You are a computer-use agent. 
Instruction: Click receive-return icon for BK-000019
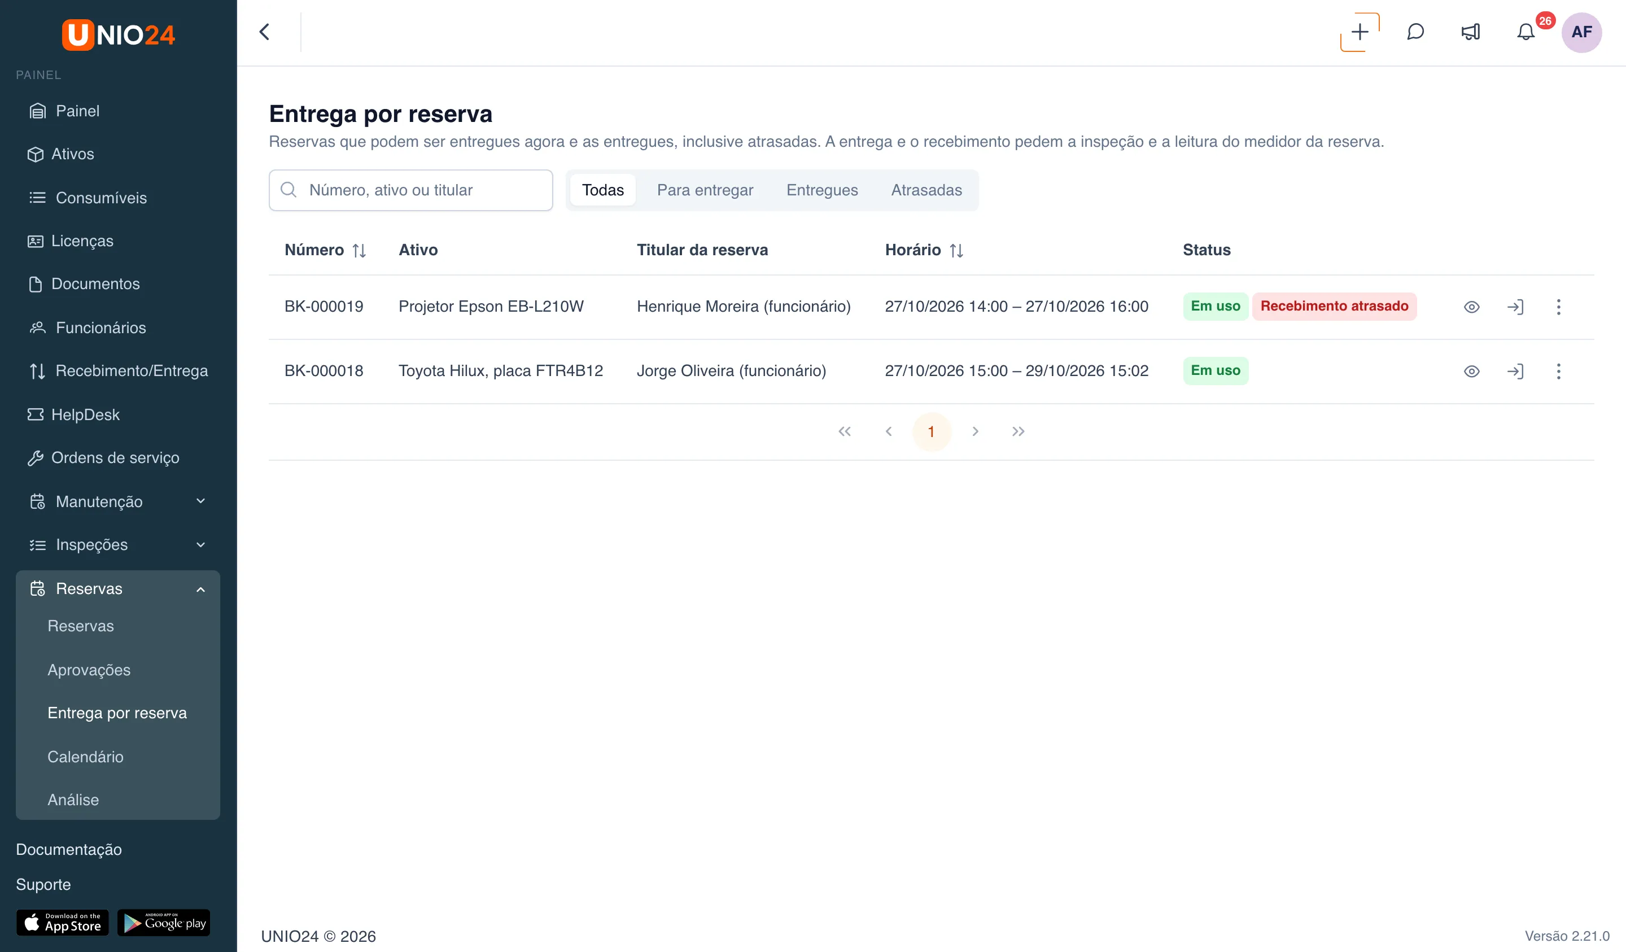point(1515,307)
